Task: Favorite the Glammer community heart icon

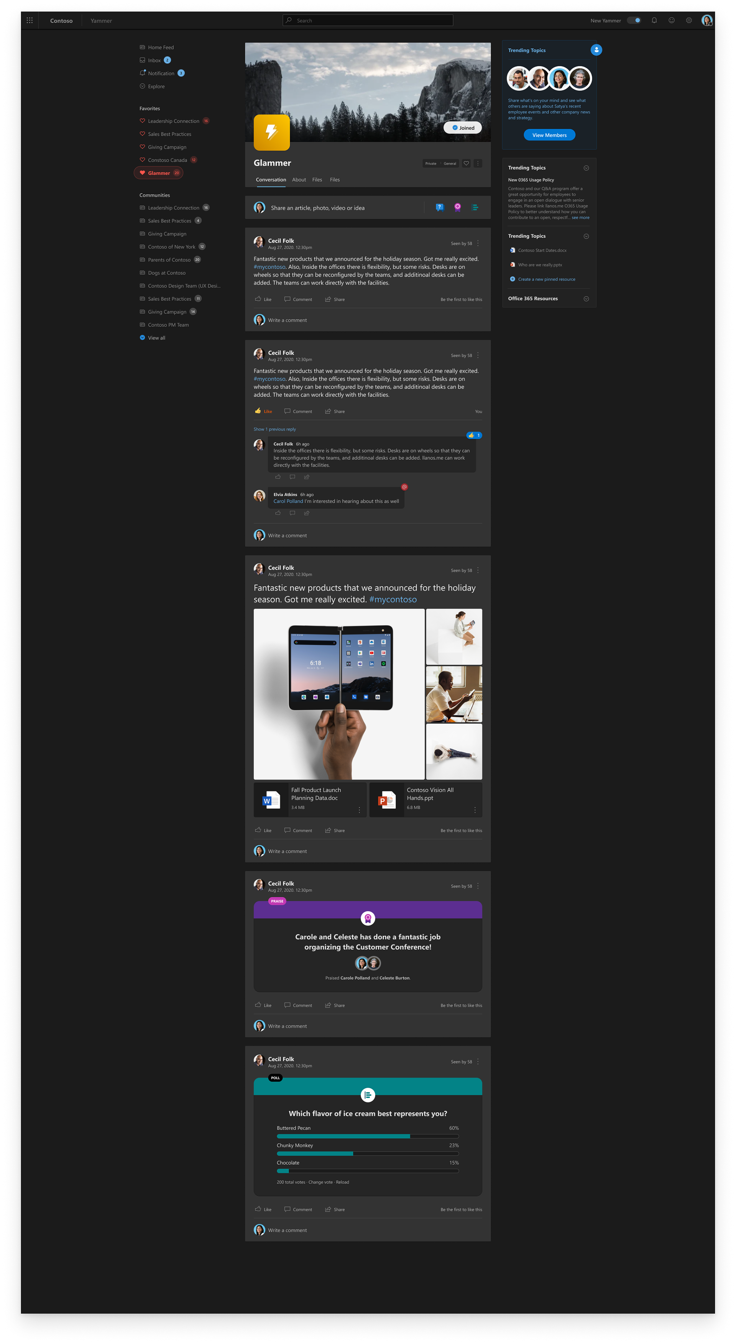Action: (466, 163)
